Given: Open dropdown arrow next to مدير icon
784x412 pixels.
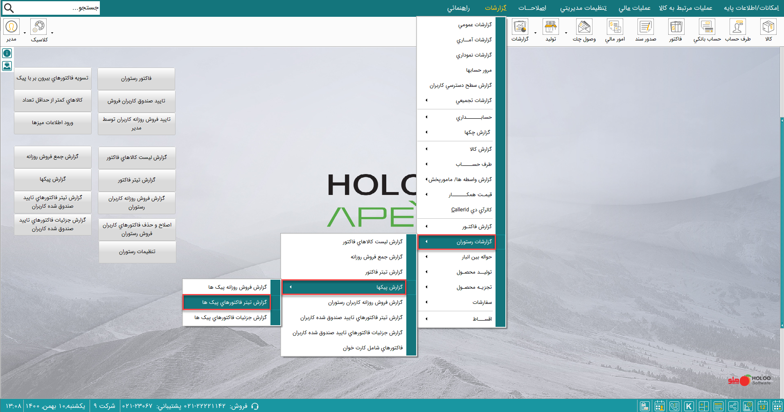Looking at the screenshot, I should [x=25, y=33].
